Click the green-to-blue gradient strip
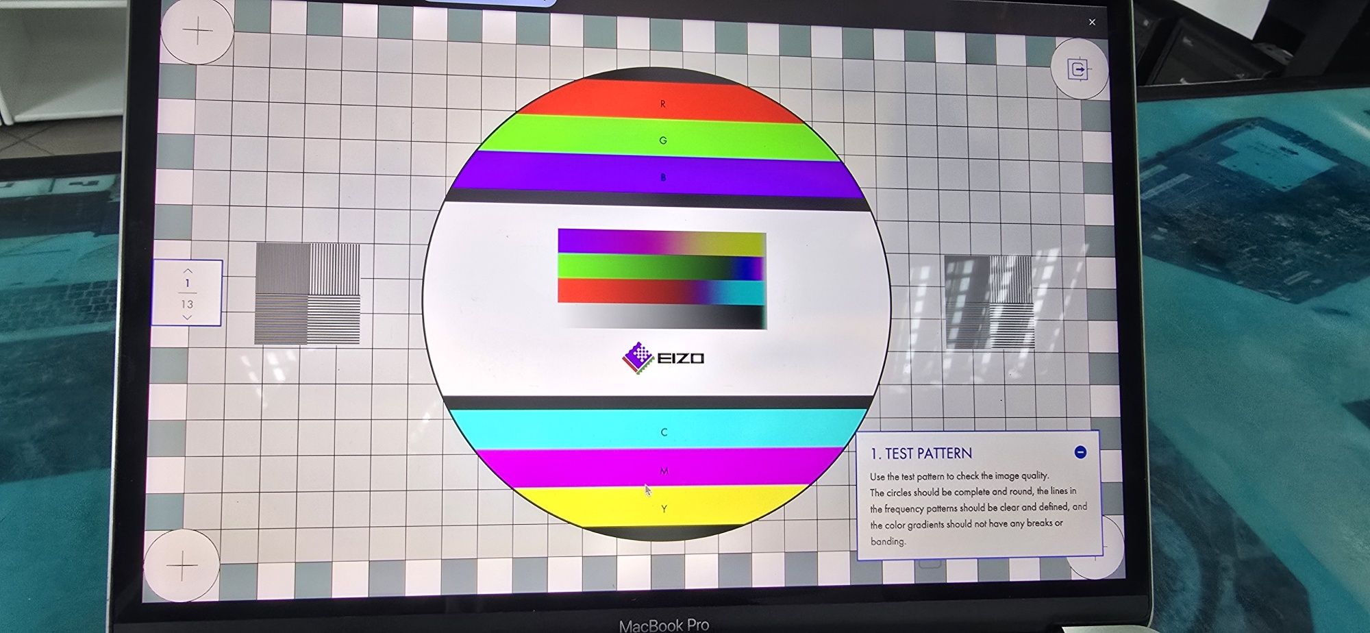 pos(661,266)
